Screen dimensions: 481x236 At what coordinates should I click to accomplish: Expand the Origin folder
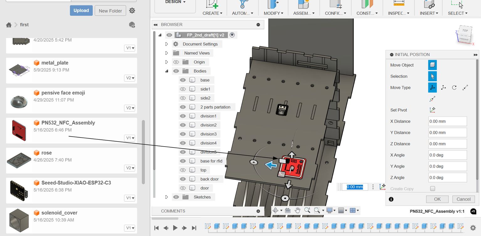click(x=167, y=62)
